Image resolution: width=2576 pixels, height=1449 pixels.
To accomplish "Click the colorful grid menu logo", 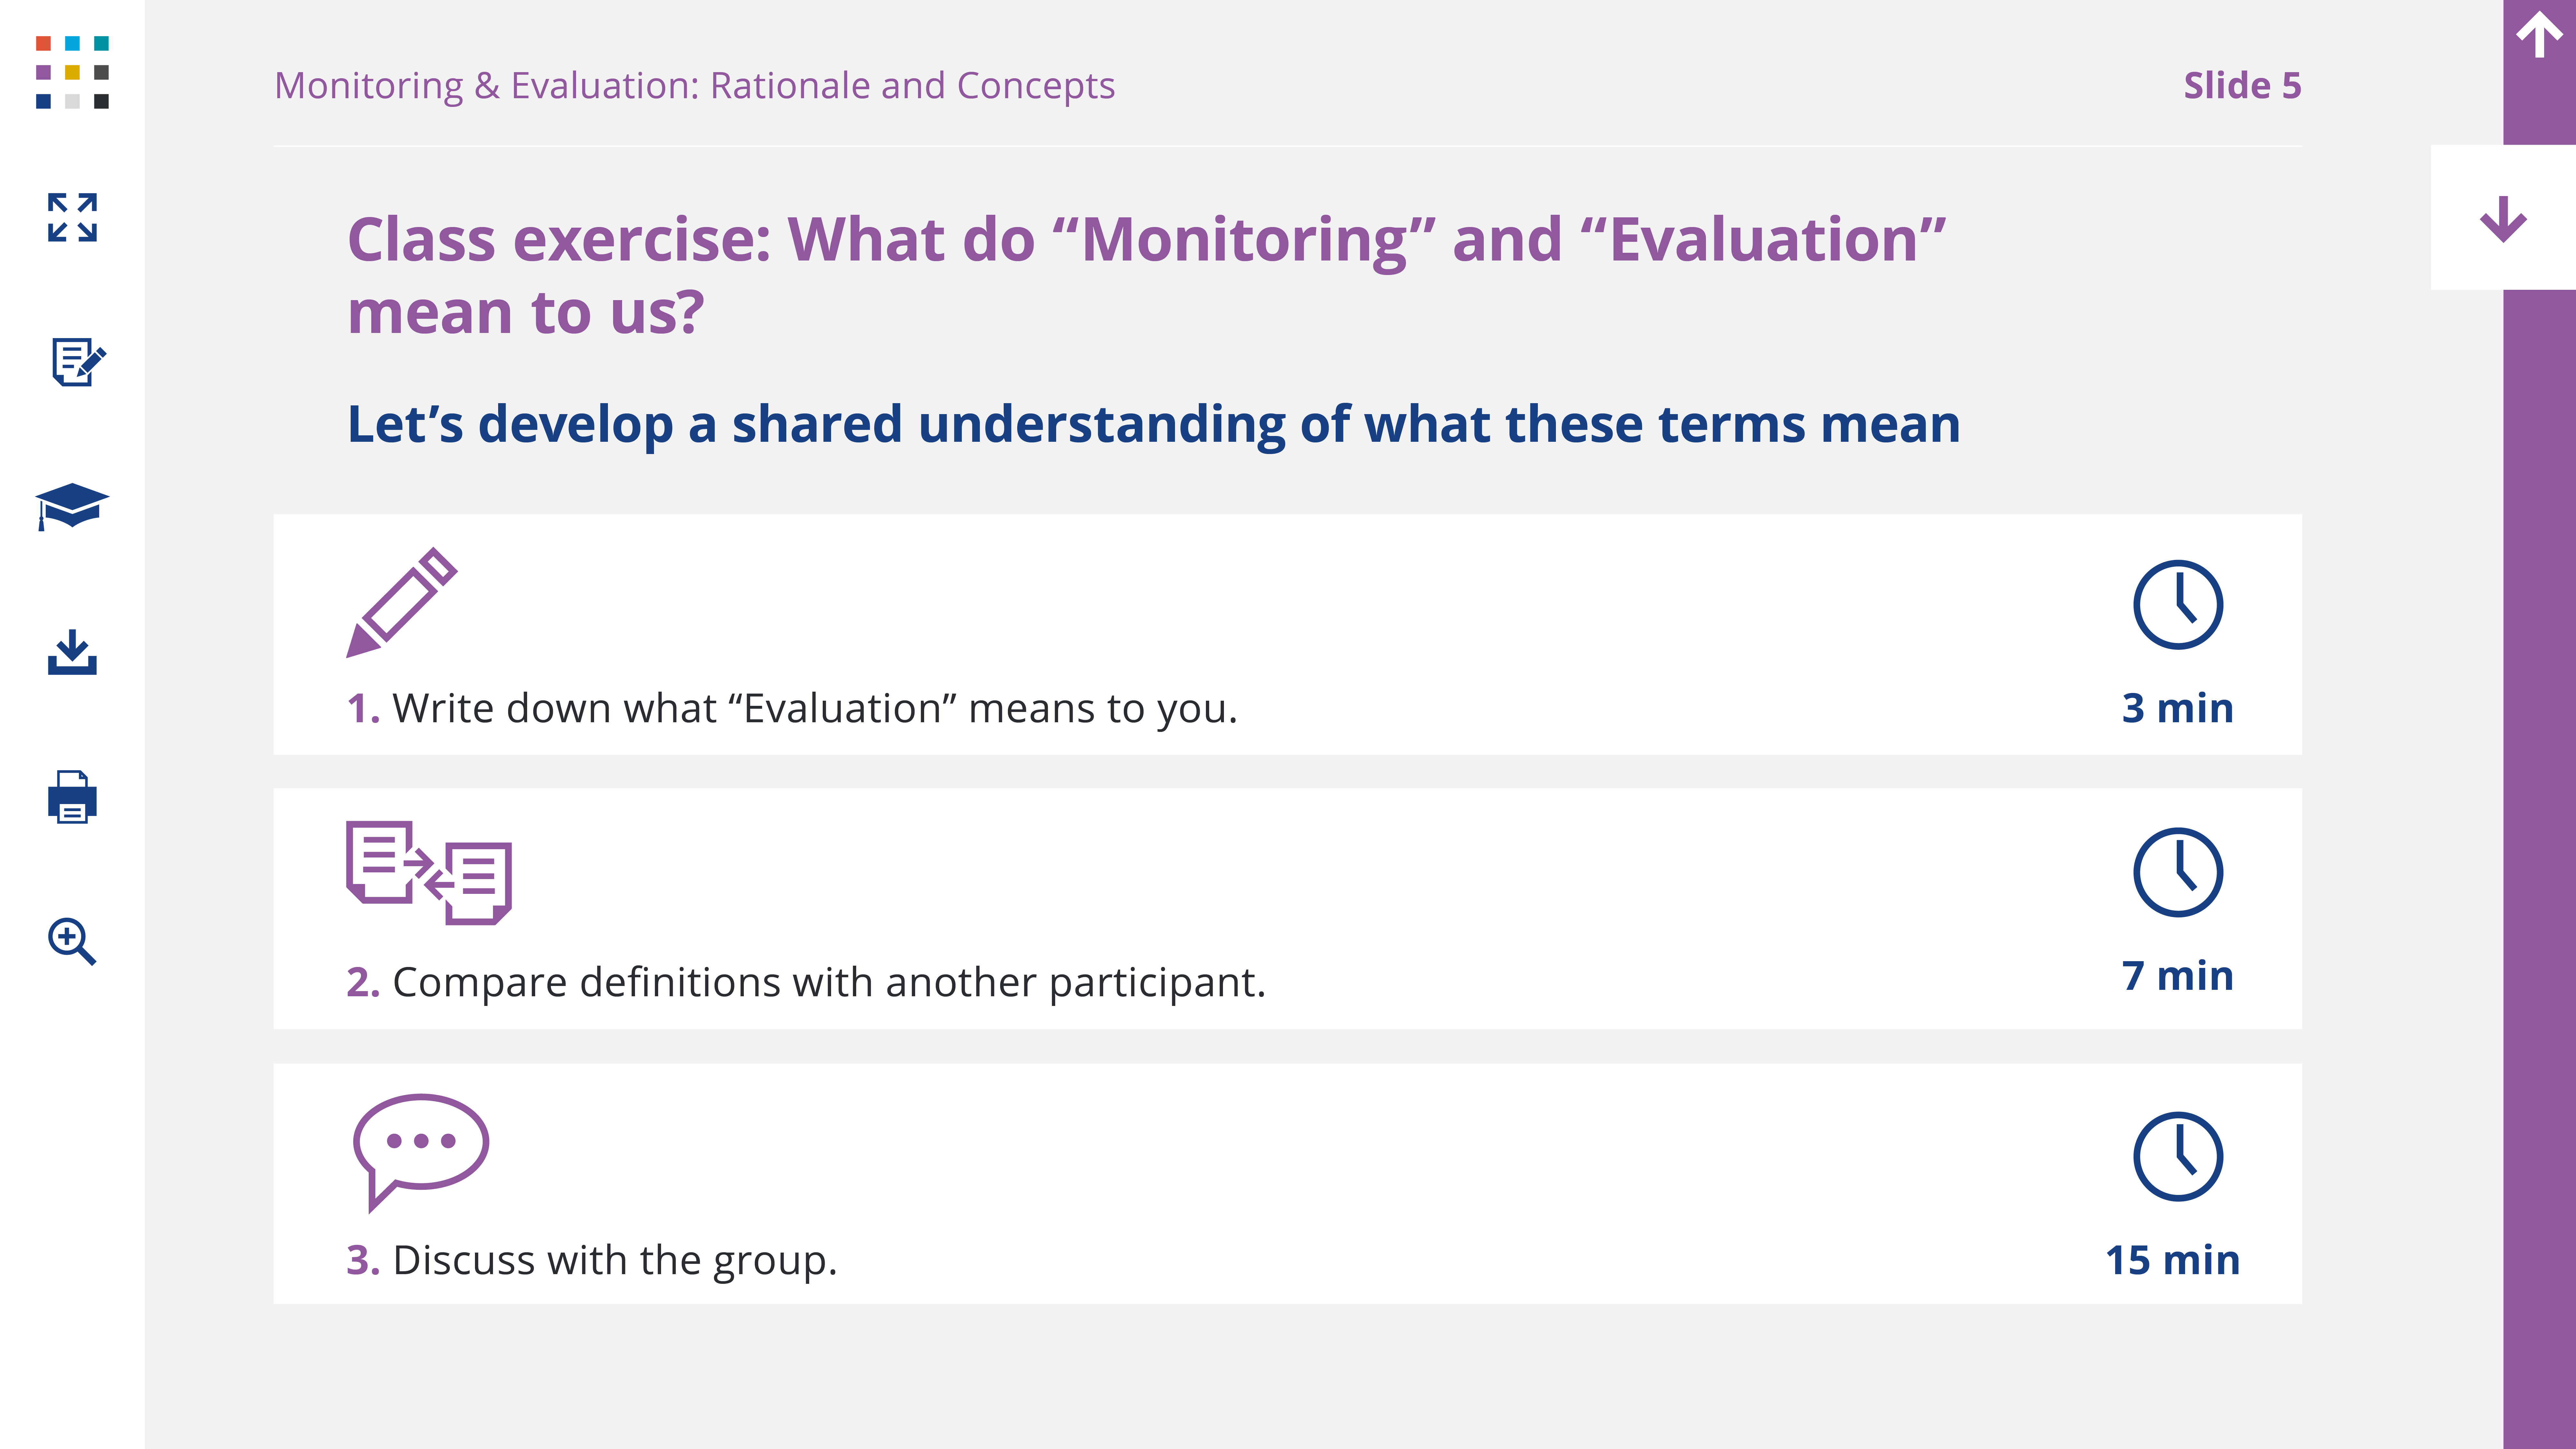I will coord(72,72).
